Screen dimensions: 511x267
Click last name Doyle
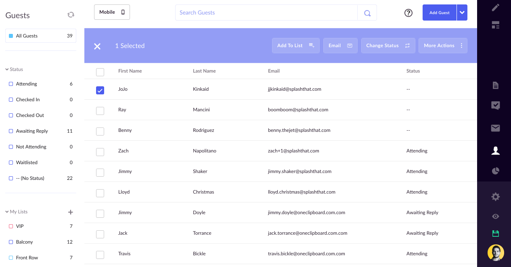point(199,213)
